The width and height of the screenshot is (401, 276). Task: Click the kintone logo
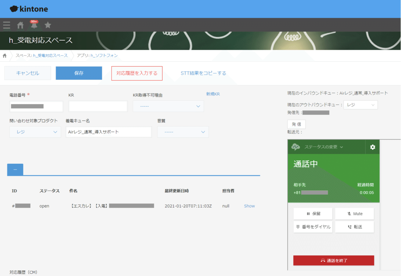tap(29, 9)
